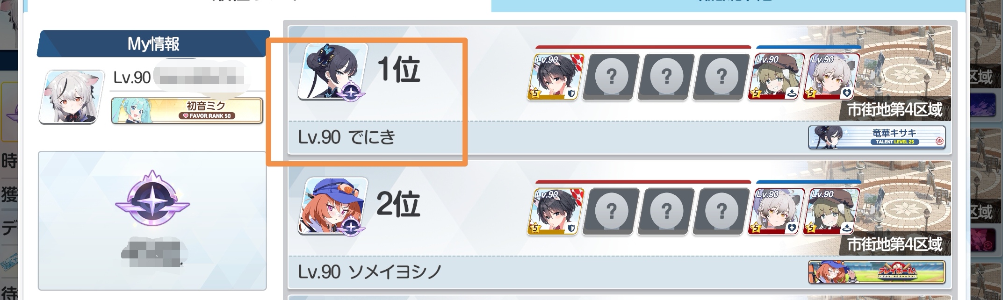Image resolution: width=1003 pixels, height=300 pixels.
Task: View first Lv.90 striker in 1位 team
Action: click(x=556, y=77)
